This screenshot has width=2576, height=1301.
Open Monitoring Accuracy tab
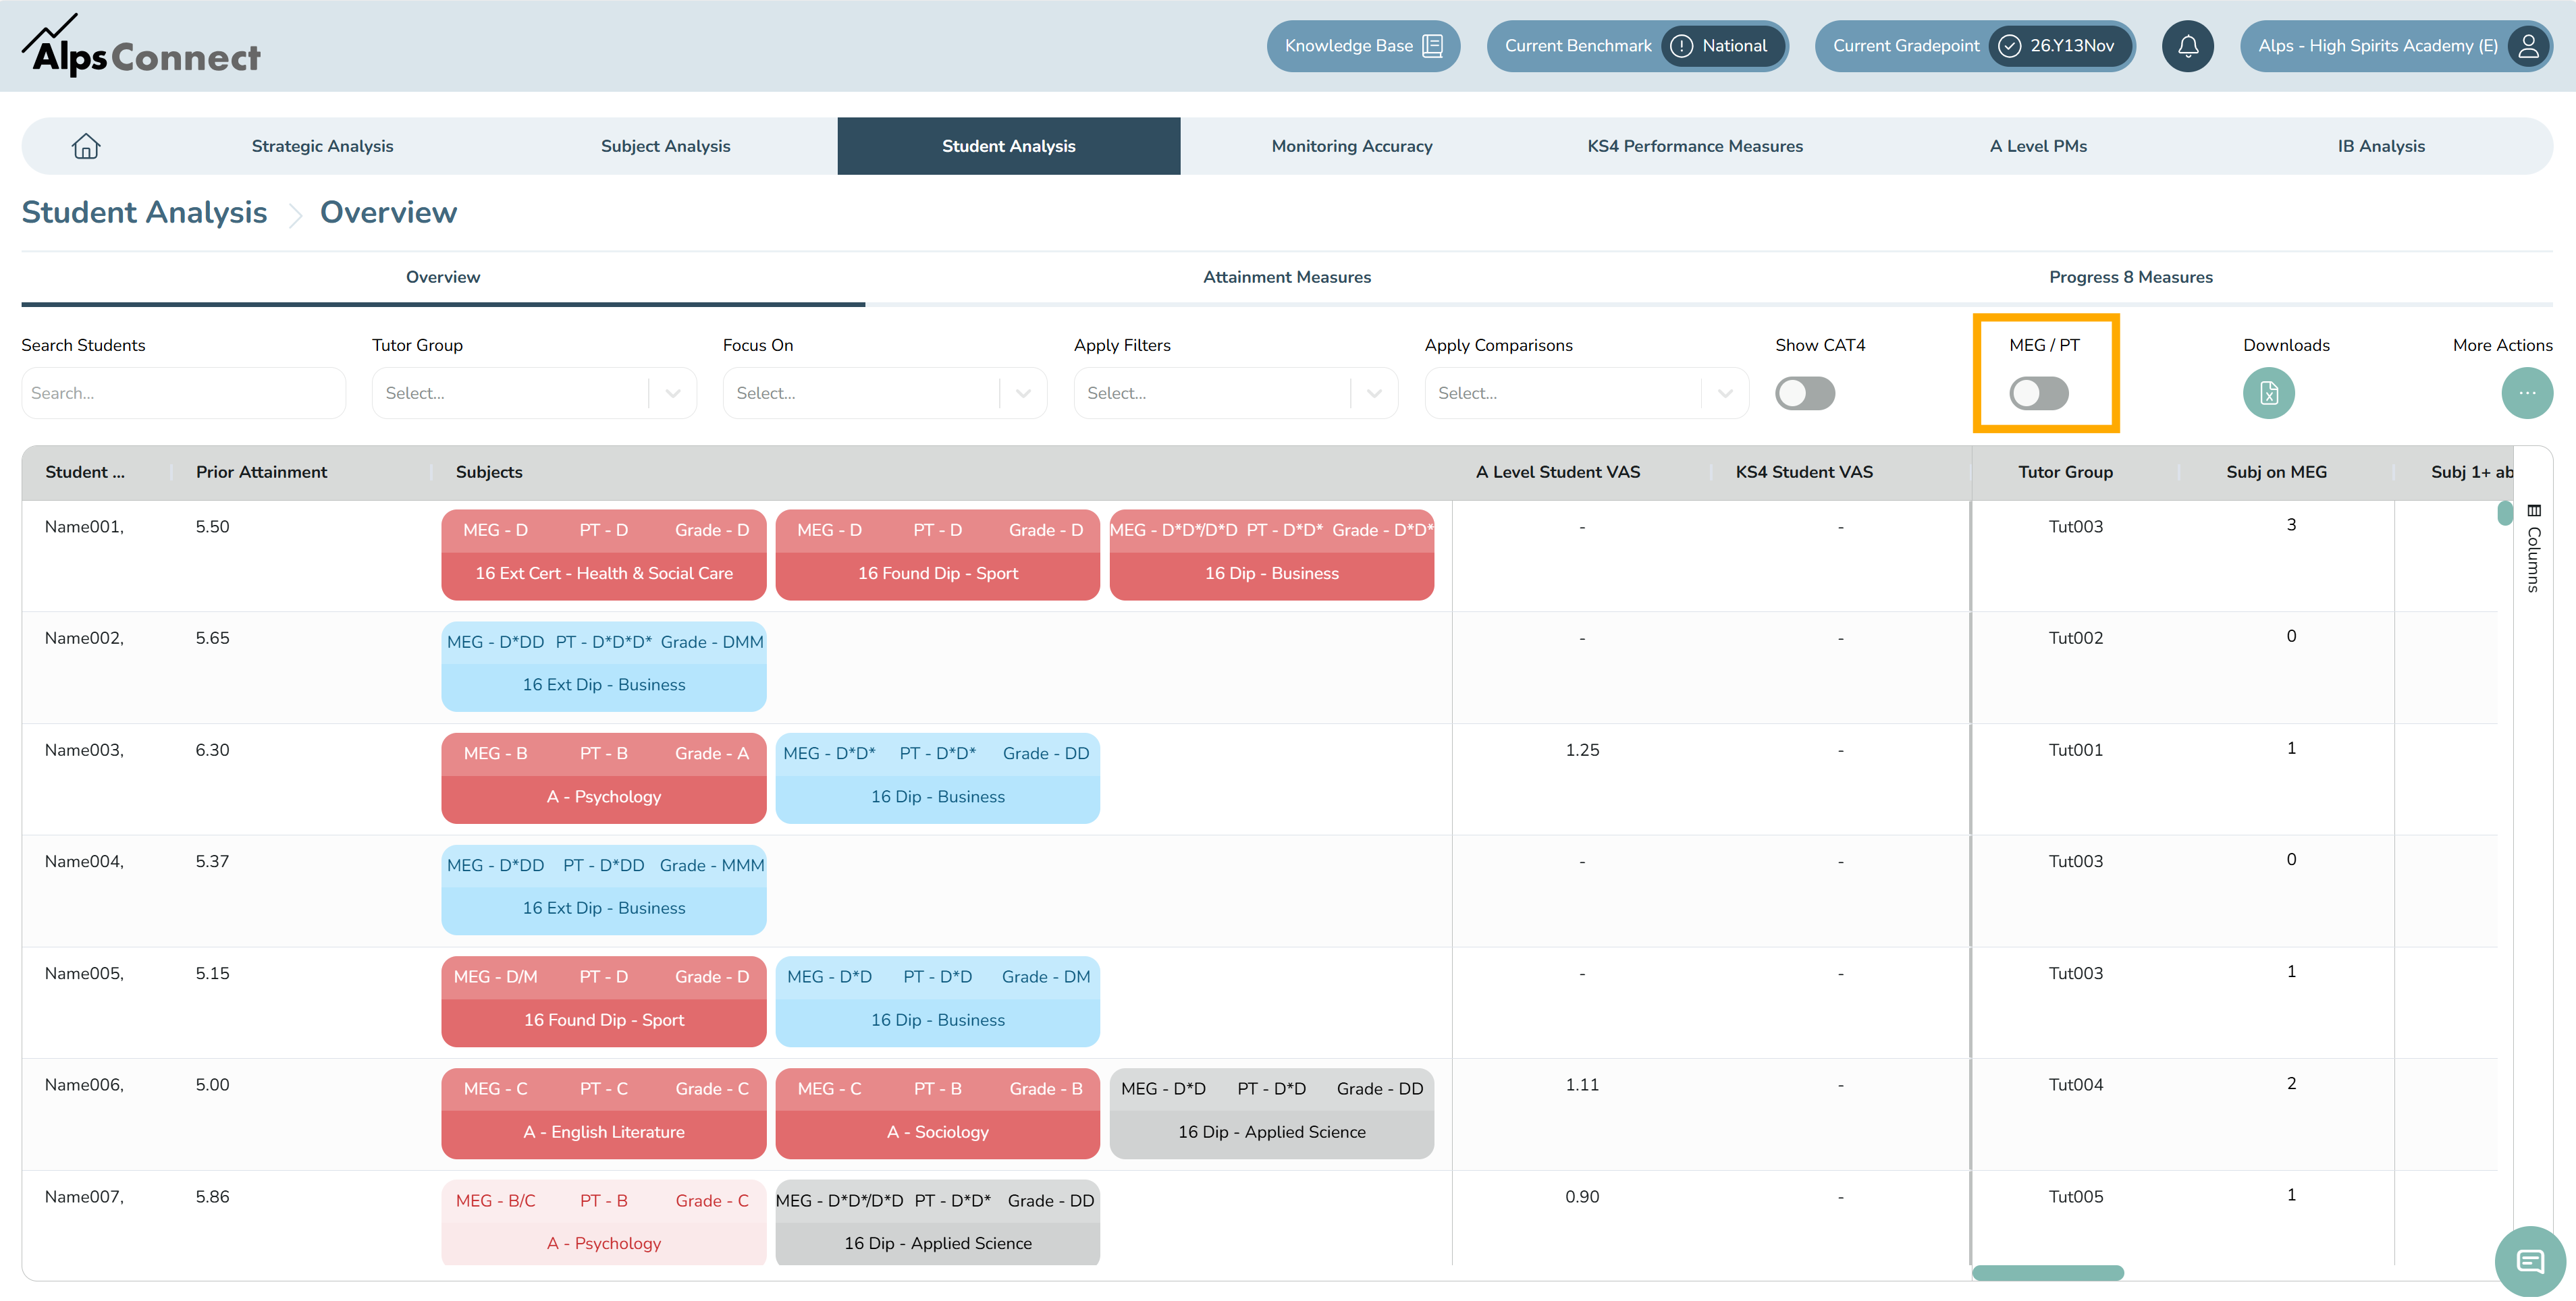(1352, 146)
